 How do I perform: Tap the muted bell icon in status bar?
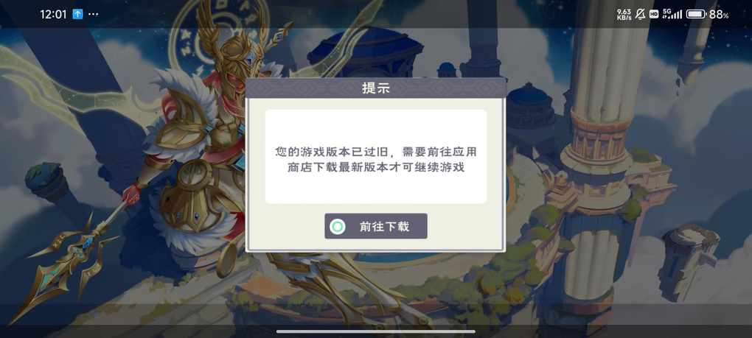[x=640, y=15]
